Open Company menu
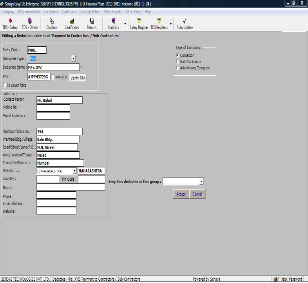This screenshot has height=283, width=308. 8,12
